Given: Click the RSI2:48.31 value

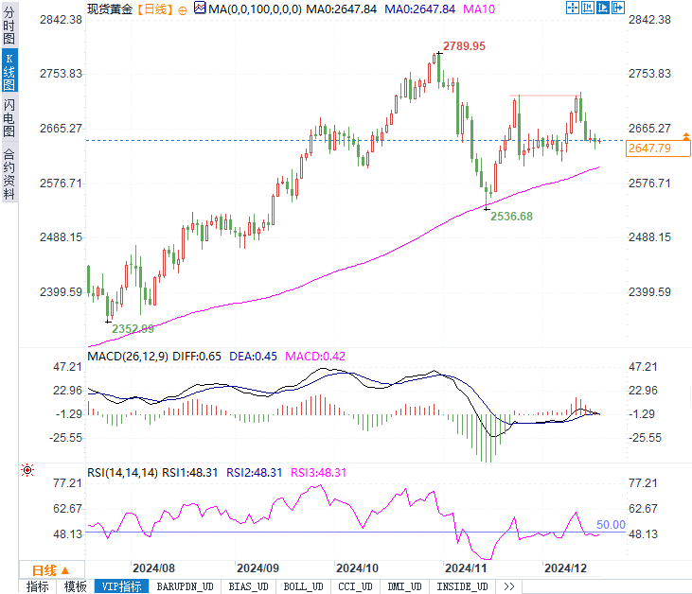Looking at the screenshot, I should point(255,473).
